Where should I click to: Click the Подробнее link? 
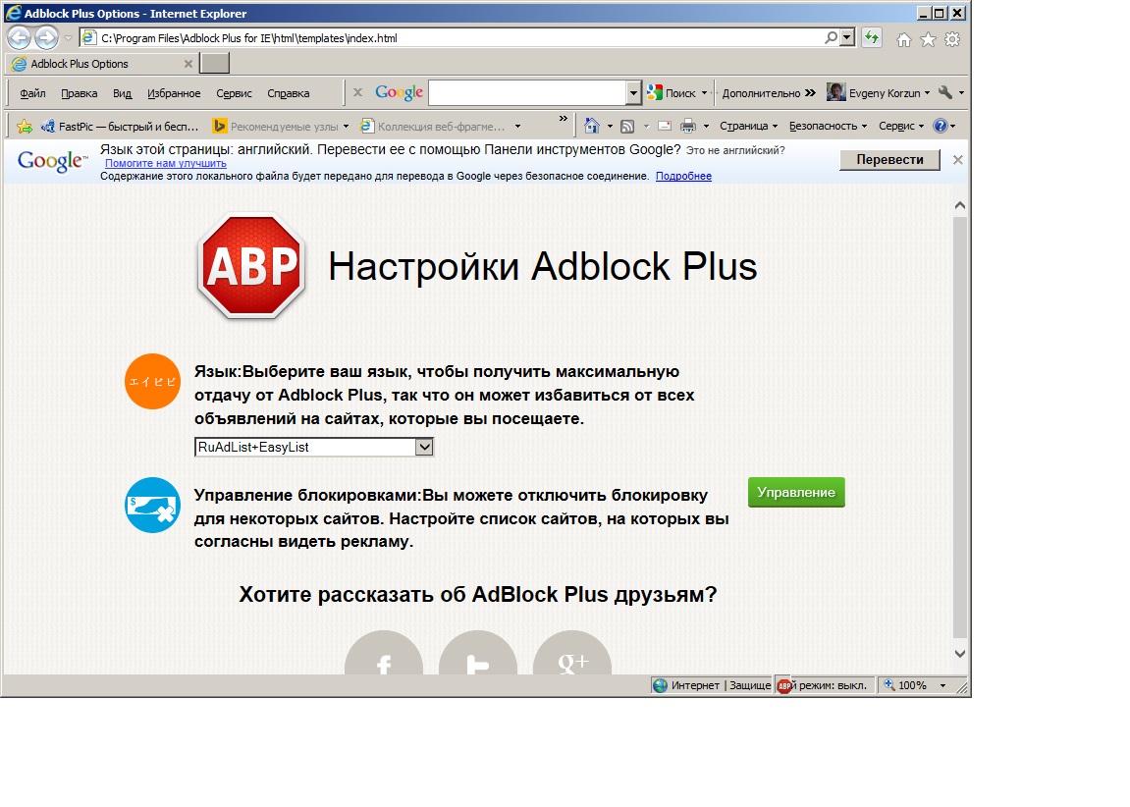pyautogui.click(x=683, y=177)
